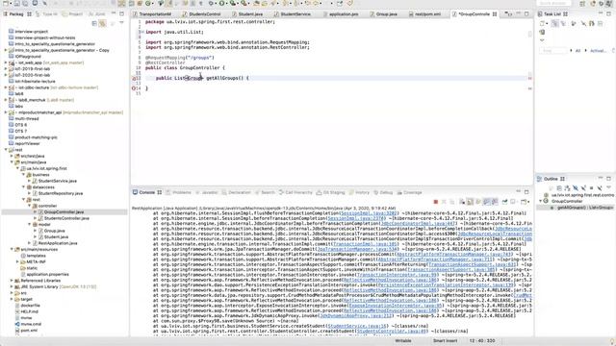The image size is (616, 346).
Task: Click the green Run button in toolbar
Action: click(x=222, y=3)
